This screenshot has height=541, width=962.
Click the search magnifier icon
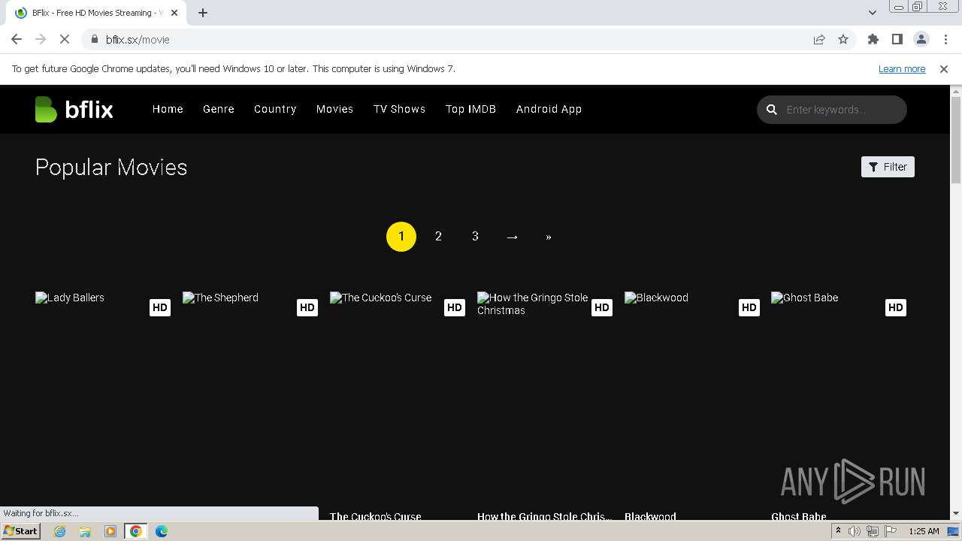pos(771,110)
